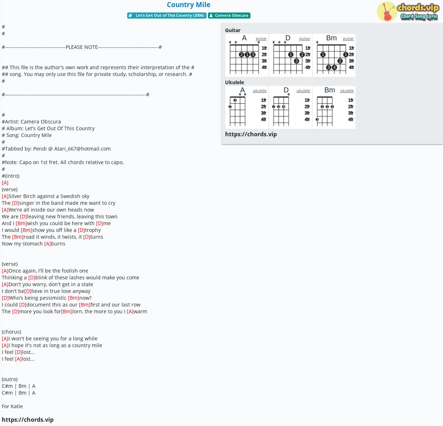Screen dimensions: 443x426
Task: Click the [A] chord before 'warm'
Action: 130,311
